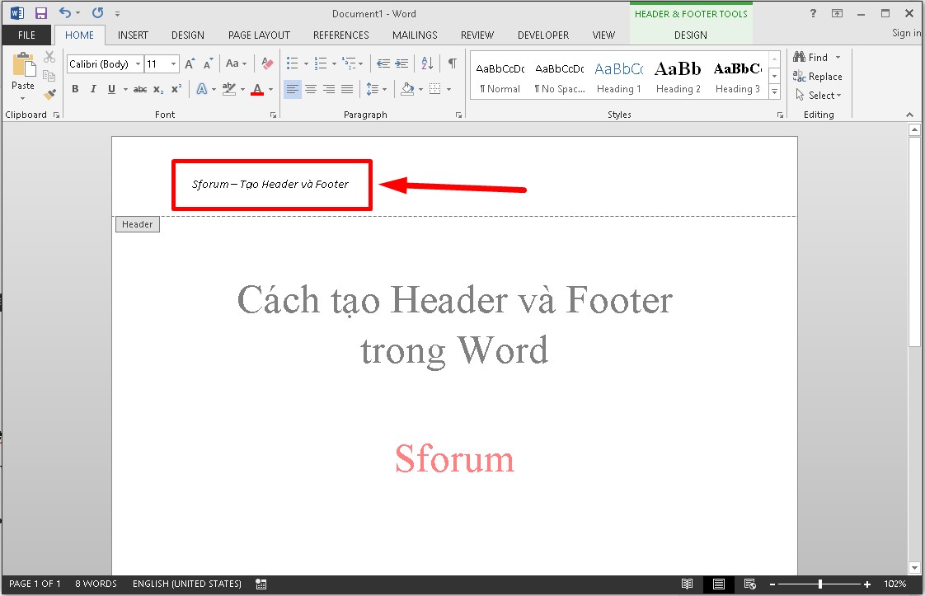Click the Replace button
This screenshot has height=596, width=925.
(x=818, y=76)
